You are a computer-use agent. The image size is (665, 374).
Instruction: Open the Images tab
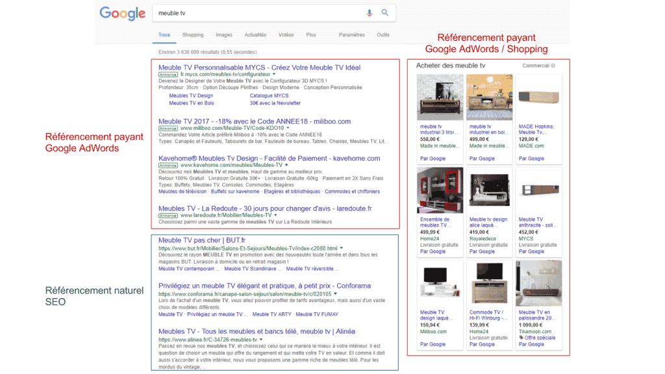click(224, 35)
